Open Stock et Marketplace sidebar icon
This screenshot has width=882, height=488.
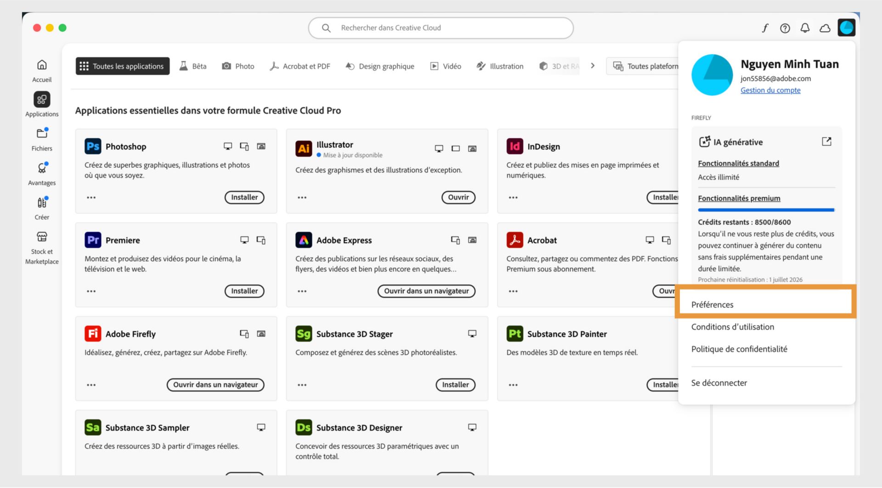(42, 237)
